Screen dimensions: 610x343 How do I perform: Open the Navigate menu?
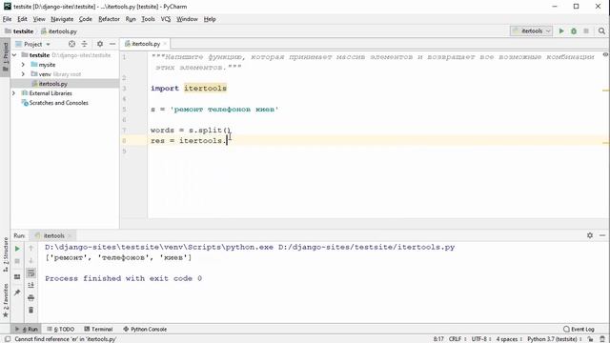62,19
